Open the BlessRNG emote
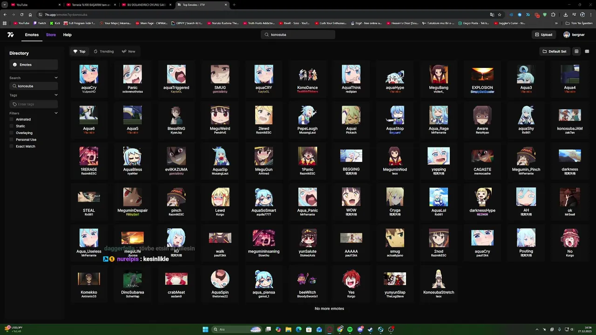The image size is (596, 335). (x=176, y=120)
